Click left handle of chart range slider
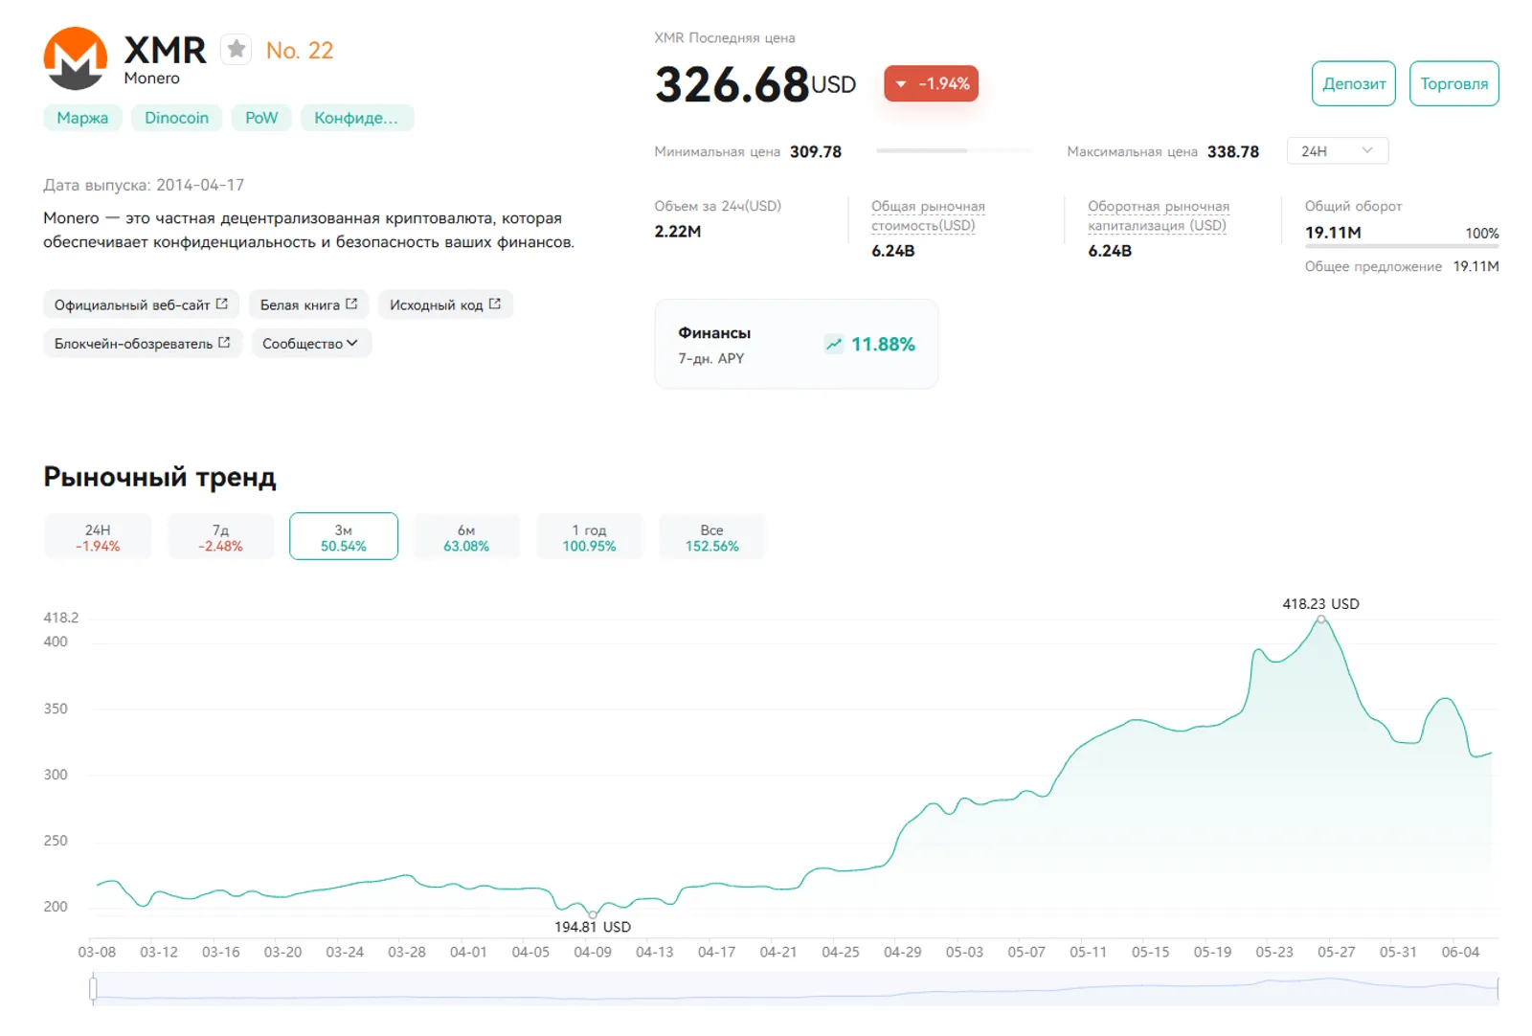The image size is (1532, 1036). click(93, 988)
